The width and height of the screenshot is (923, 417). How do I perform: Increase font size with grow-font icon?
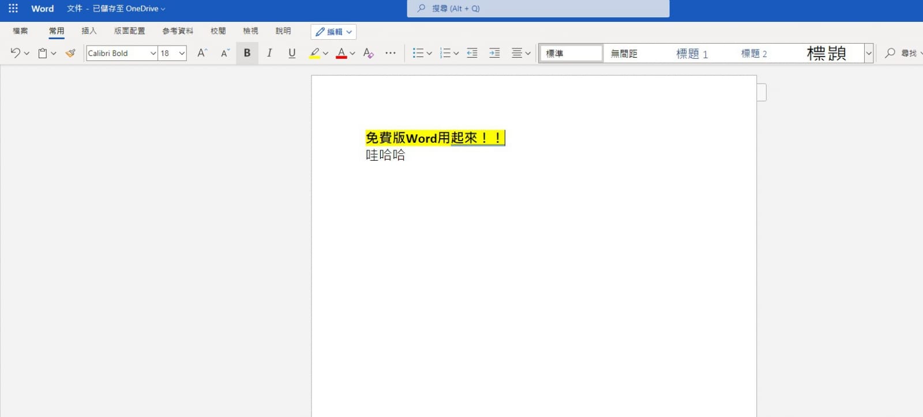coord(202,53)
